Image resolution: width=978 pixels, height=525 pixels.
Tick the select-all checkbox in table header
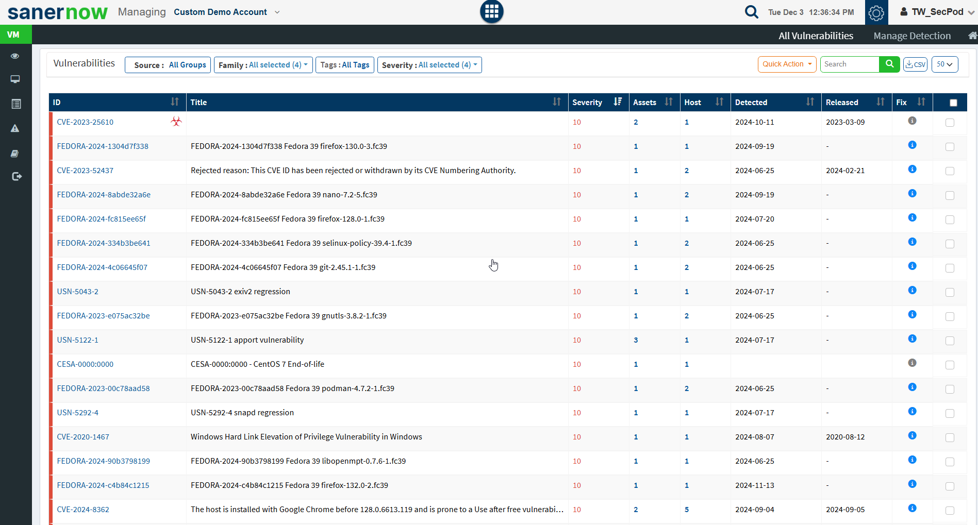[953, 103]
